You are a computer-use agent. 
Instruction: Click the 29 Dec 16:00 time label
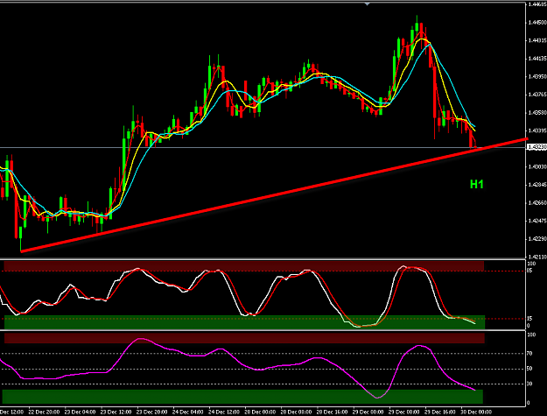[x=440, y=412]
